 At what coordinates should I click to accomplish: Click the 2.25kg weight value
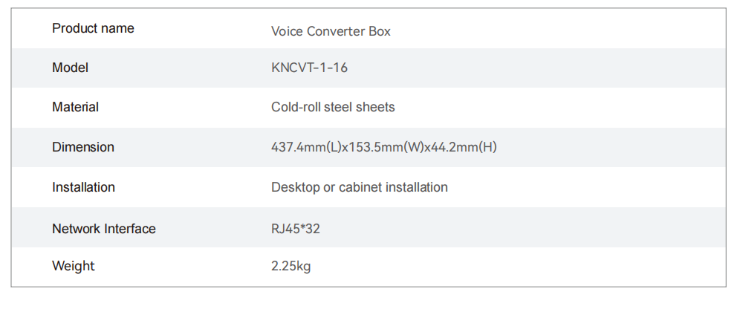[x=291, y=266]
